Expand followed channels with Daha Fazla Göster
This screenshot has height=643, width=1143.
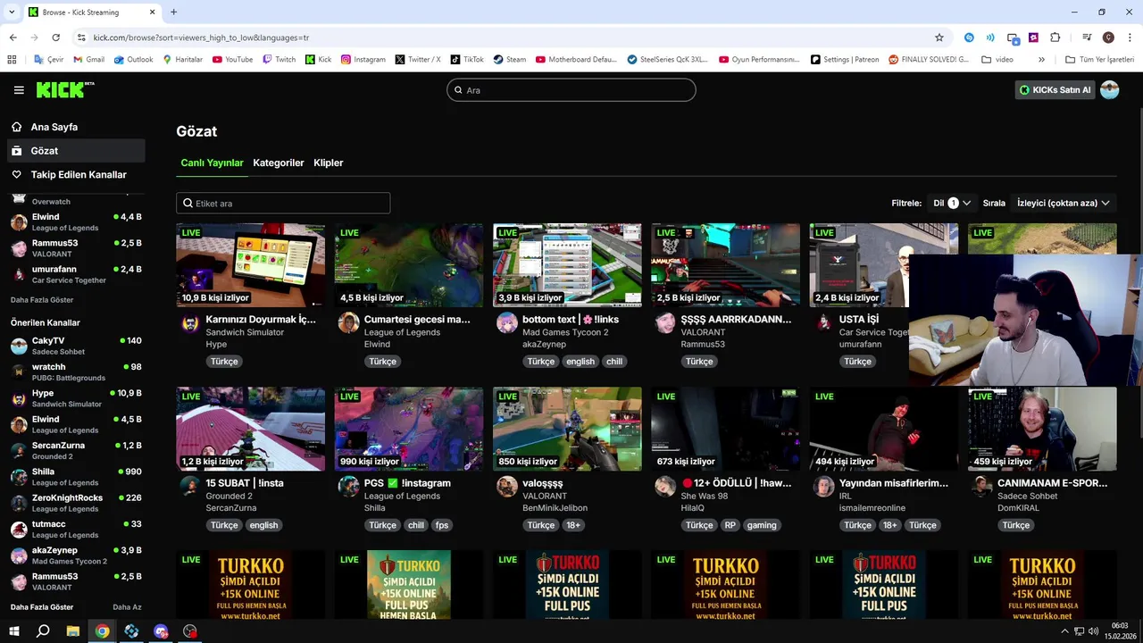click(x=42, y=300)
